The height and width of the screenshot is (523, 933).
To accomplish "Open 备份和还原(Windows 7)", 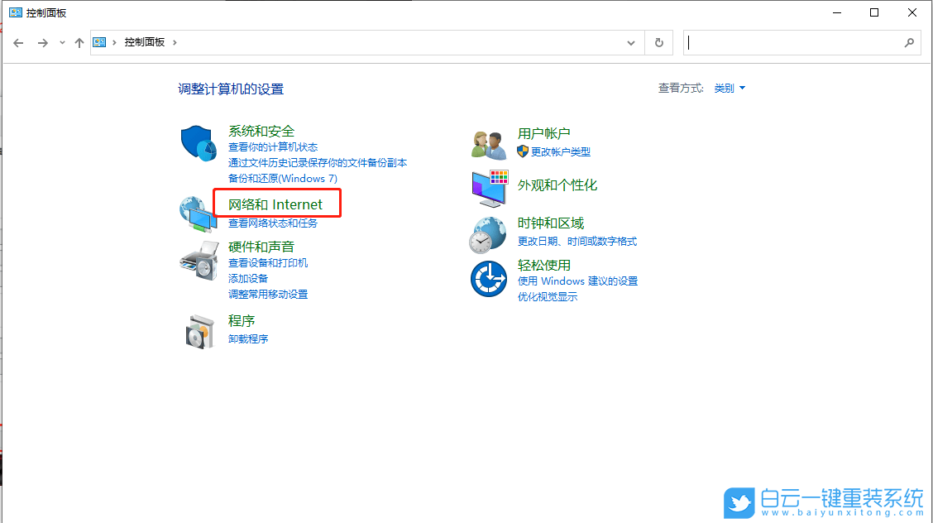I will point(283,178).
